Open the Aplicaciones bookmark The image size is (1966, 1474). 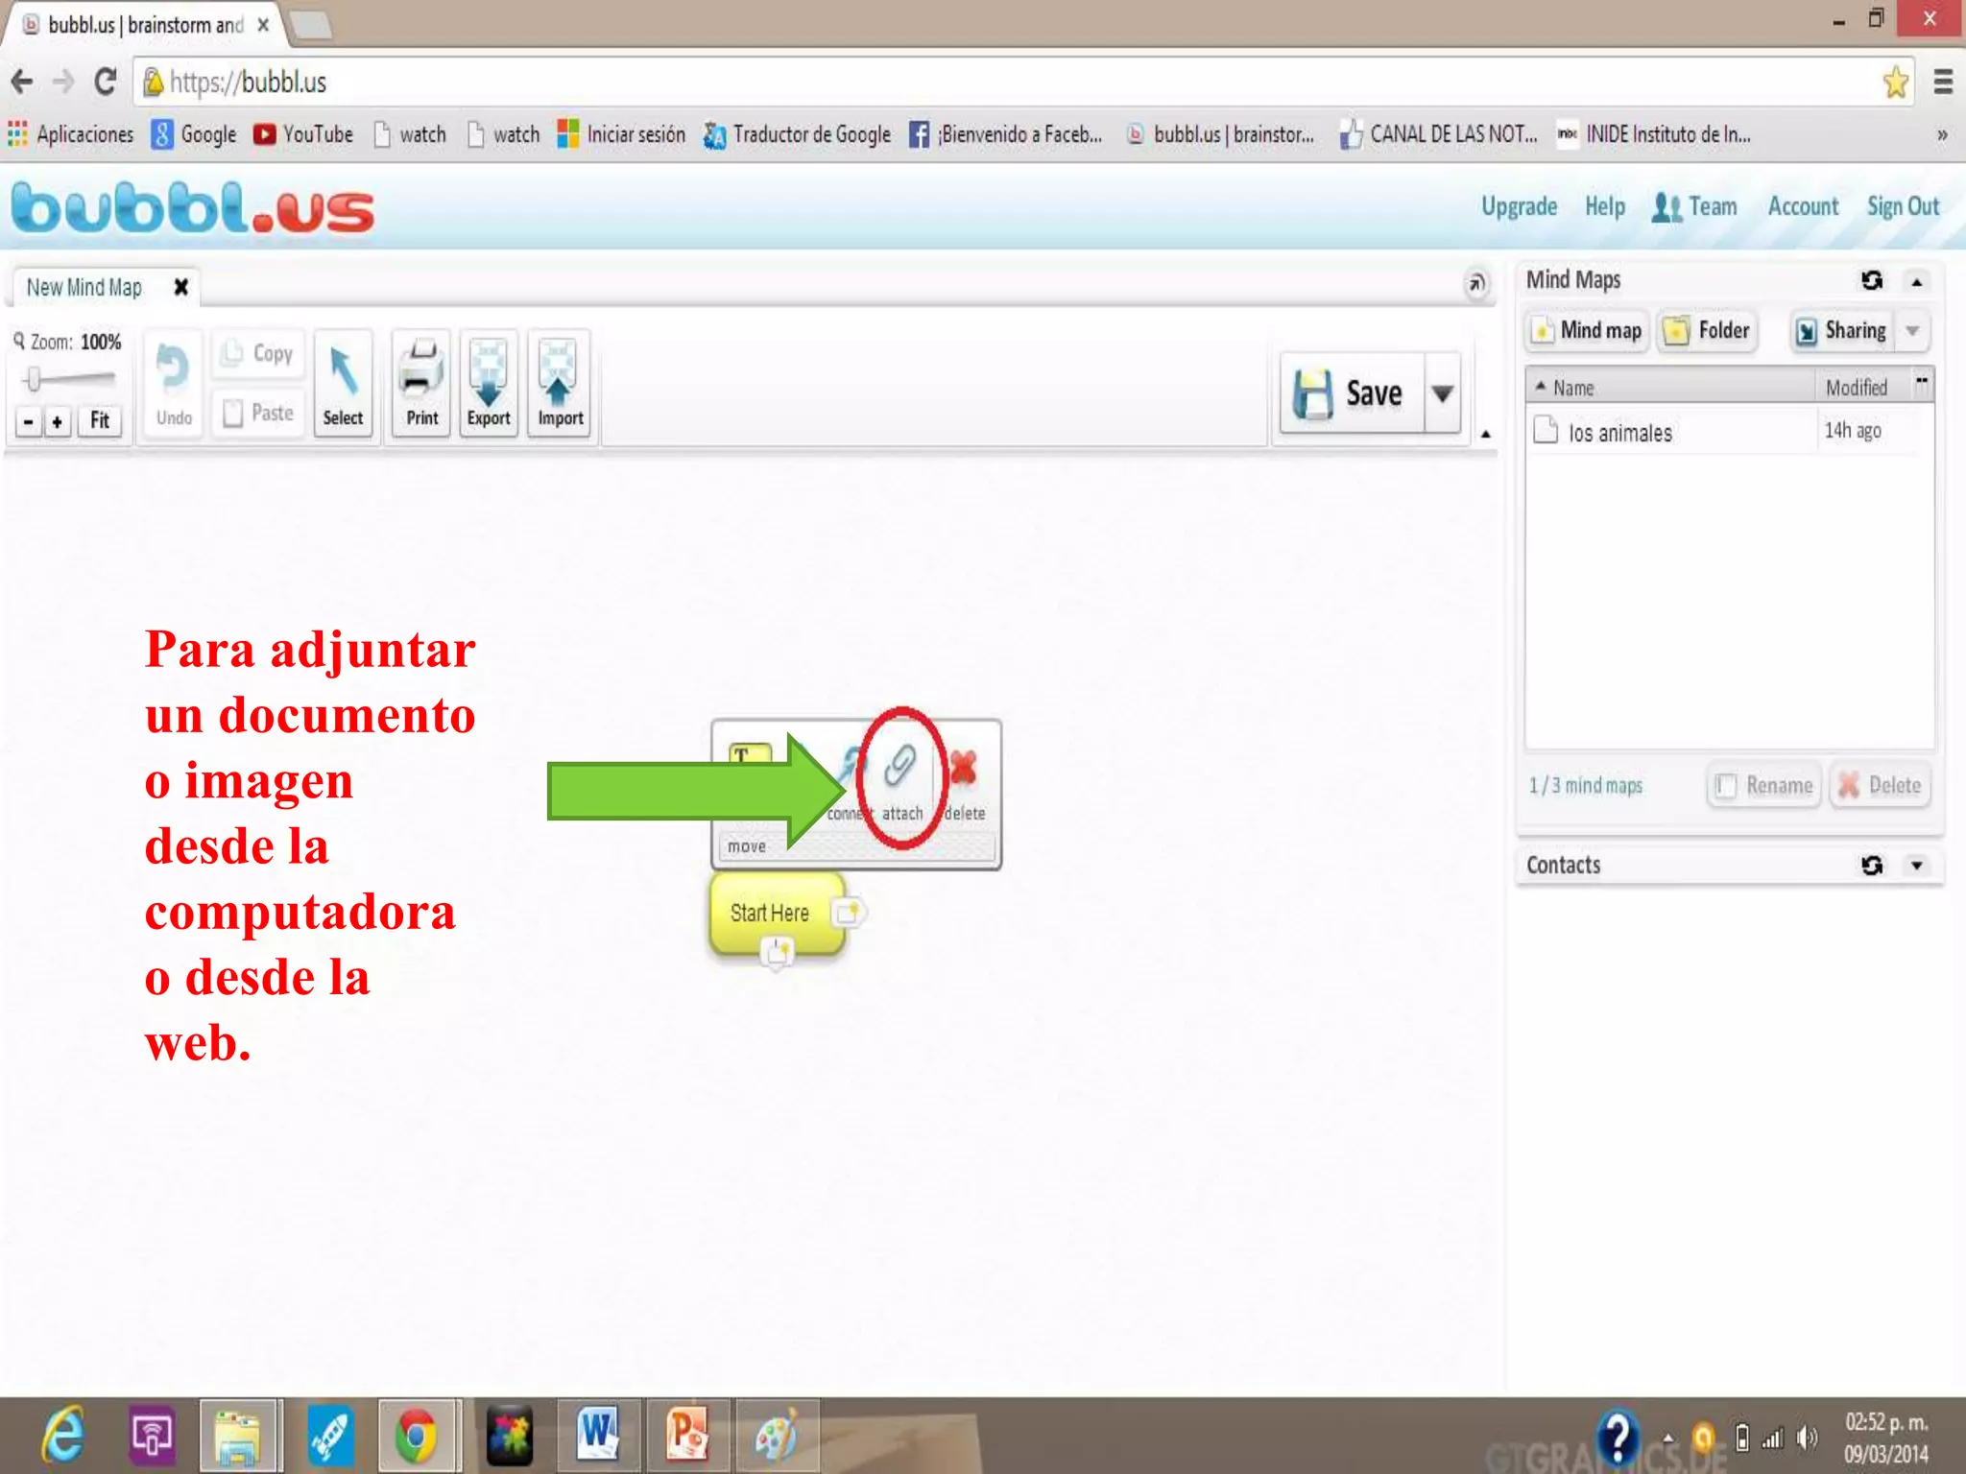point(71,134)
